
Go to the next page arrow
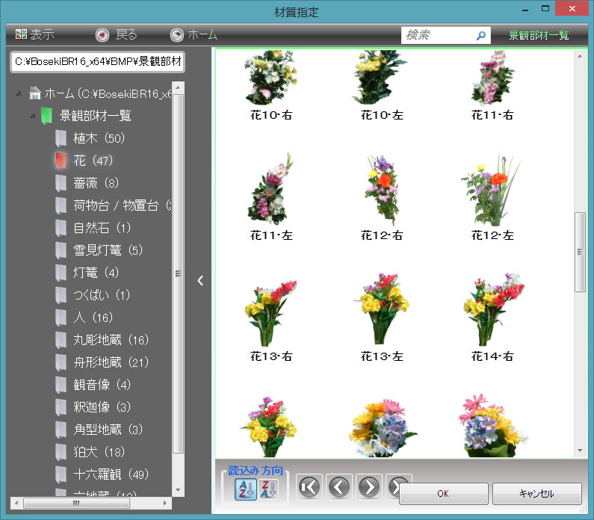[x=369, y=487]
